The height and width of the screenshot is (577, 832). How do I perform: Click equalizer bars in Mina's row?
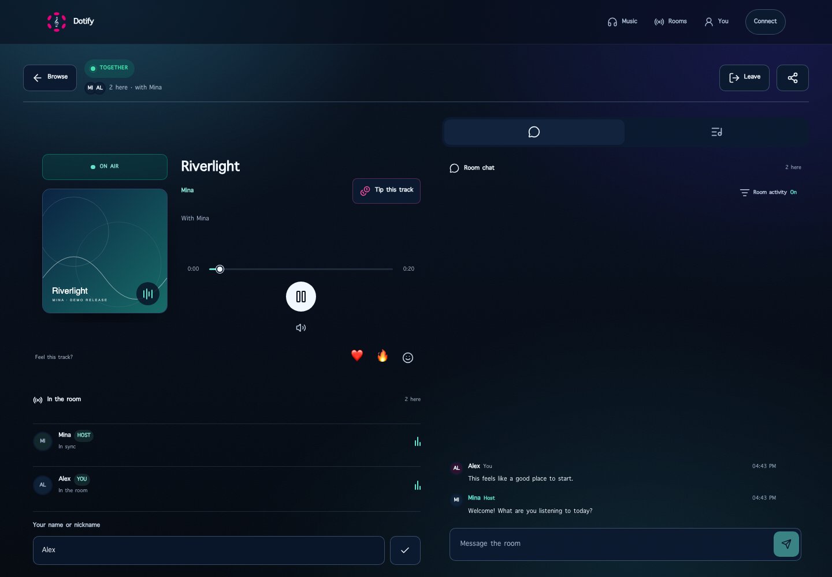(x=417, y=441)
